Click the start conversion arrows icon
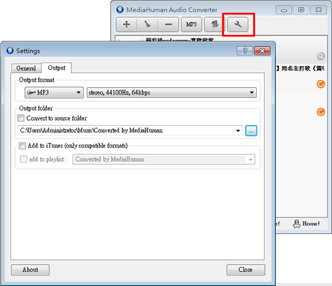Viewport: 332px width, 286px height. pos(215,24)
